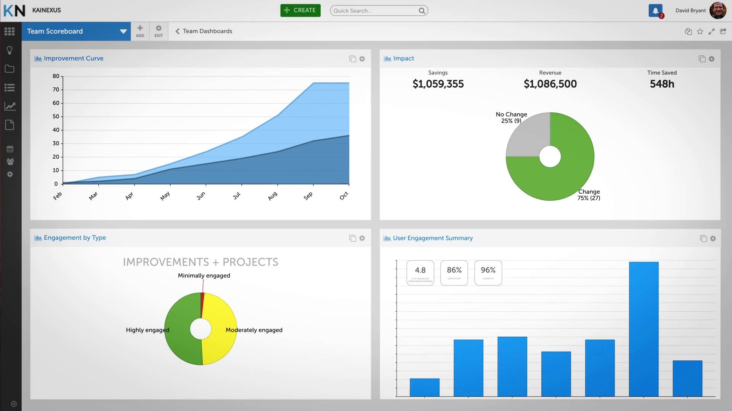
Task: Open notifications bell with badge
Action: pyautogui.click(x=655, y=10)
